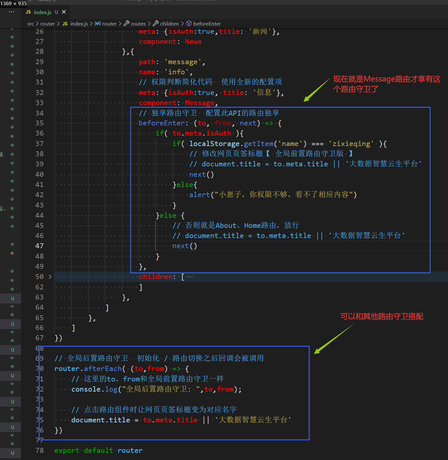Click 'Message' component on line 33
The height and width of the screenshot is (460, 448).
coord(199,103)
